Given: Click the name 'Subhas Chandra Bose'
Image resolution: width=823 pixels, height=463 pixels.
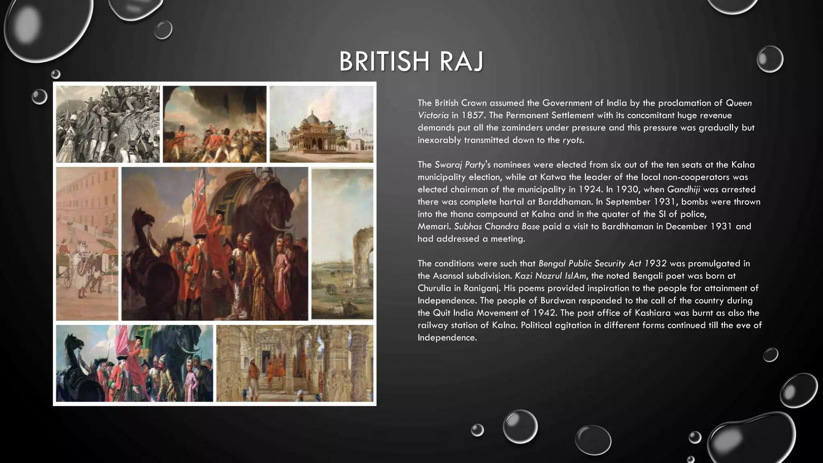Looking at the screenshot, I should point(497,226).
